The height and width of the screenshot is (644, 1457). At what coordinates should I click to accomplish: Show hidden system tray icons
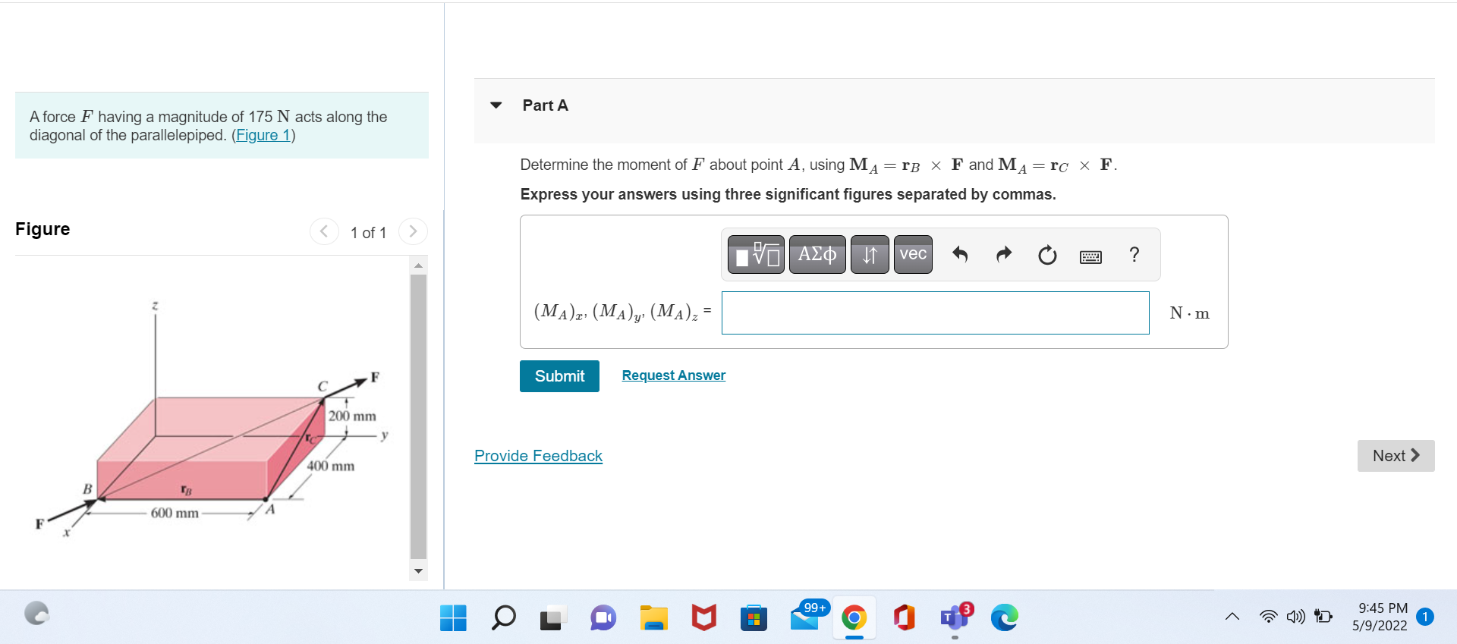click(x=1232, y=617)
